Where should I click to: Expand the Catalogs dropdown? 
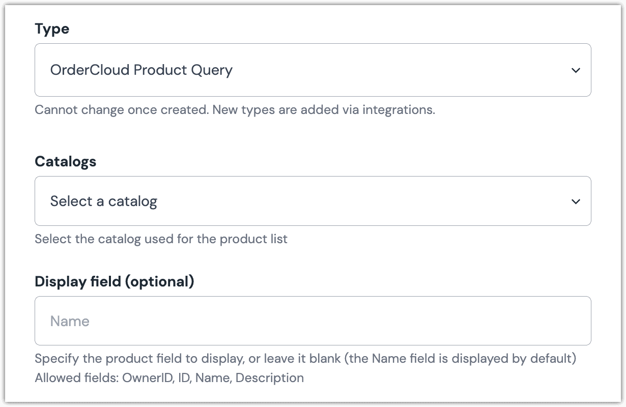pos(312,201)
